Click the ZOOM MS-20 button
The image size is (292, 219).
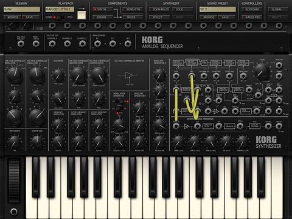159,9
